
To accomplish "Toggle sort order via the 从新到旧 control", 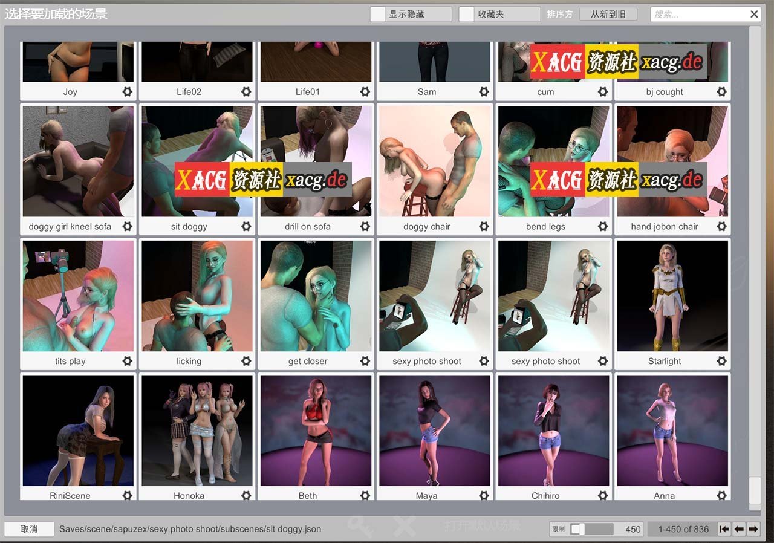I will [608, 14].
